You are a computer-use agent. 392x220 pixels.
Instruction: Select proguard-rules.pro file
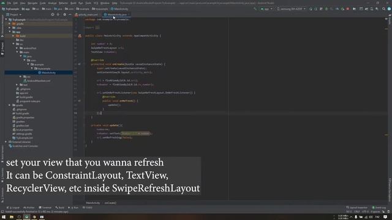[x=28, y=101]
